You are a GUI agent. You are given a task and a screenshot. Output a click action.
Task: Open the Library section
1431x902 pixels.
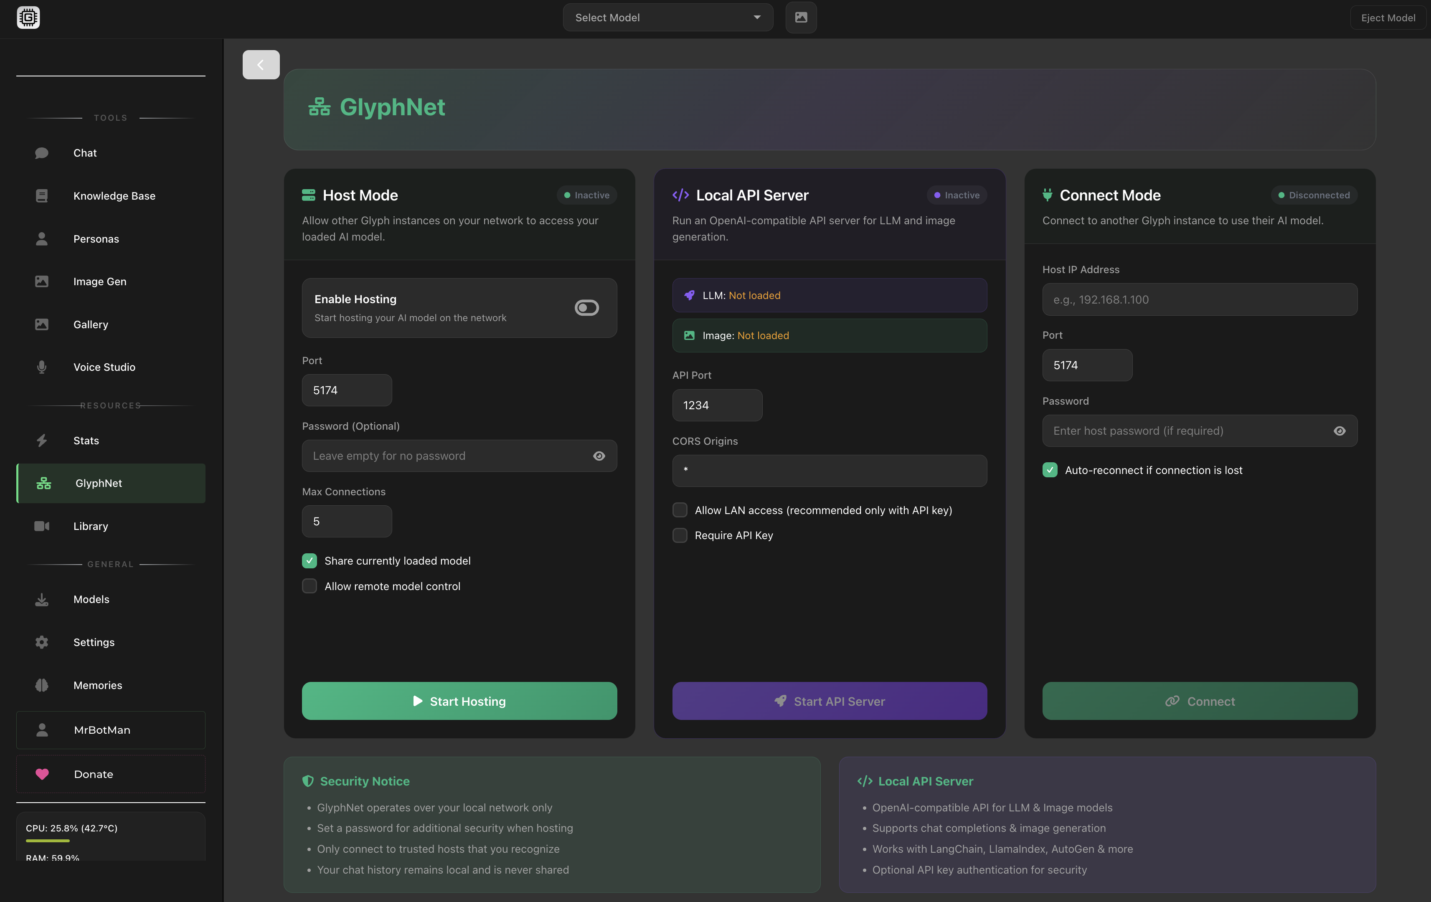90,526
